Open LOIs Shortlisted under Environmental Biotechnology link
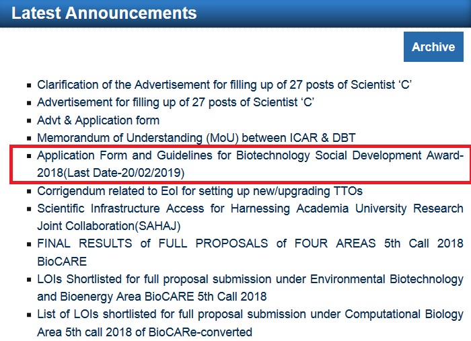 point(250,288)
